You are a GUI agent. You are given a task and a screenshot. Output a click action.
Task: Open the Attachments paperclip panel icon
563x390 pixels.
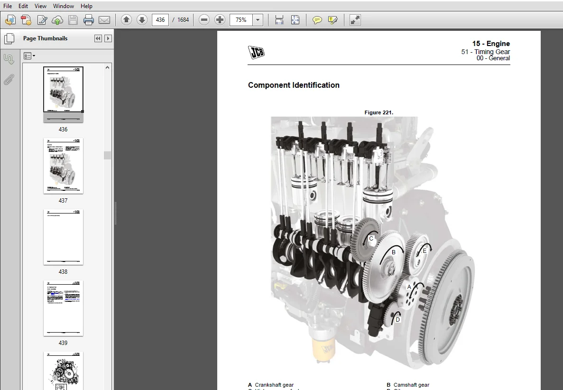tap(9, 80)
